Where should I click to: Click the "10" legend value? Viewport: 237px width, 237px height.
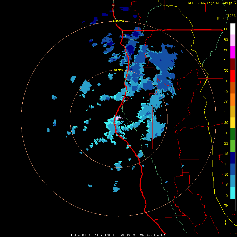click(226, 175)
